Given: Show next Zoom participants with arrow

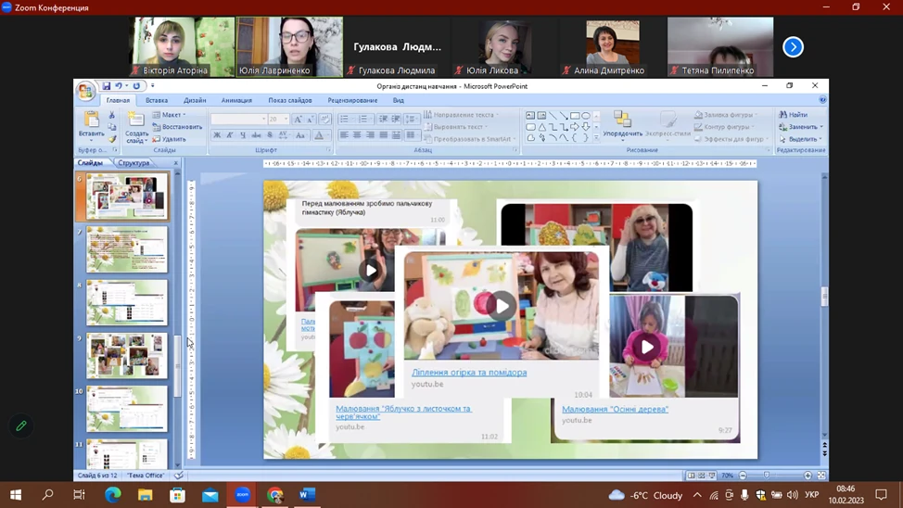Looking at the screenshot, I should point(793,46).
